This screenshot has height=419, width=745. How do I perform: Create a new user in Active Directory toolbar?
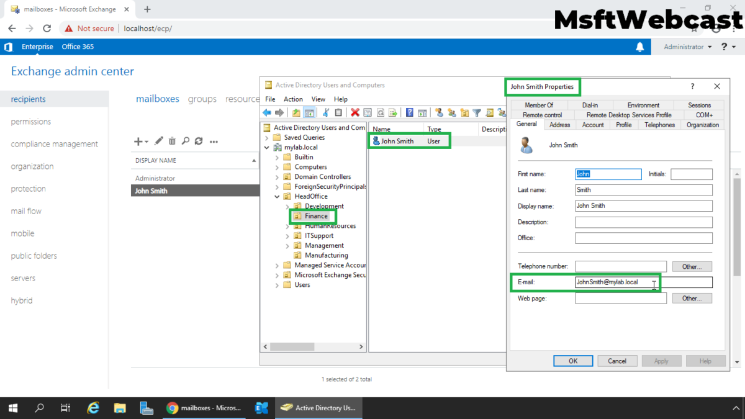(x=440, y=112)
